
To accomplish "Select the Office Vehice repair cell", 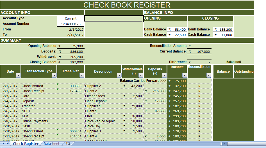I will pos(103,121).
